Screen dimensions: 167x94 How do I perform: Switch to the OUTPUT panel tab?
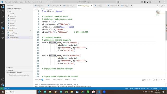tap(48, 80)
